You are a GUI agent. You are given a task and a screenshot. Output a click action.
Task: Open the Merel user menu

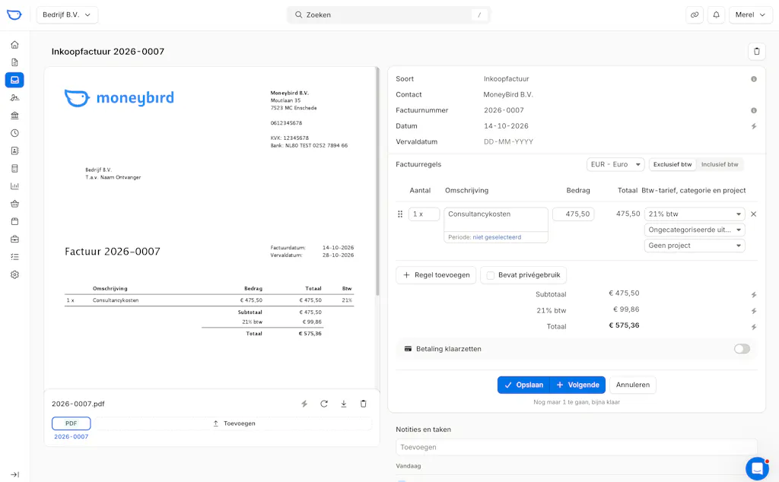click(x=750, y=15)
